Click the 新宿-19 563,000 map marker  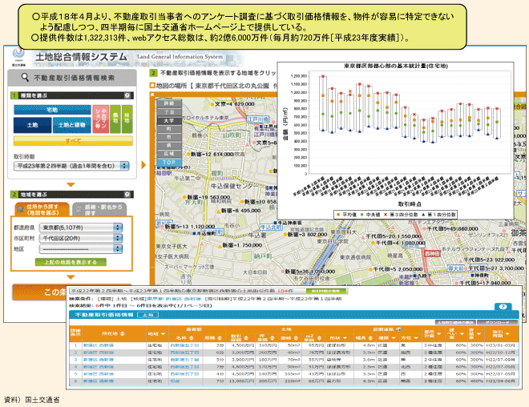[184, 197]
